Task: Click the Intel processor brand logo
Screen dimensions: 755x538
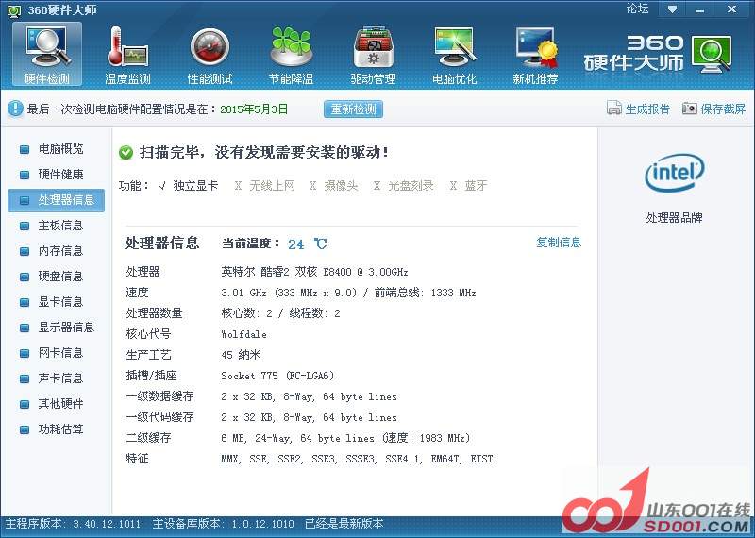Action: (674, 173)
